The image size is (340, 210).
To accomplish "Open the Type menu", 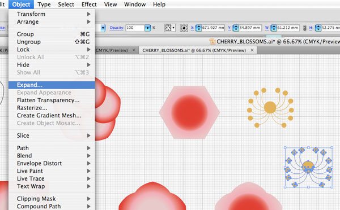I will pyautogui.click(x=44, y=5).
